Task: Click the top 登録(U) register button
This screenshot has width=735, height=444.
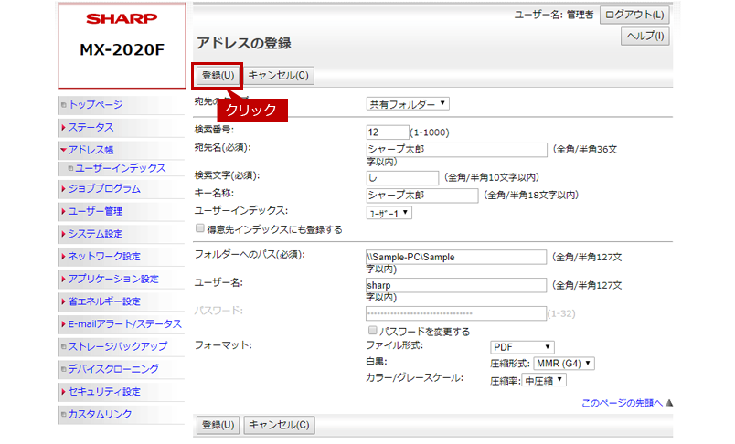Action: (218, 75)
